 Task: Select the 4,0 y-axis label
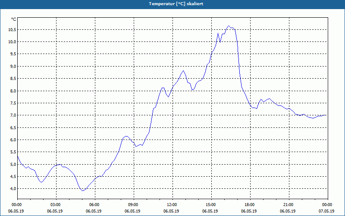13,189
